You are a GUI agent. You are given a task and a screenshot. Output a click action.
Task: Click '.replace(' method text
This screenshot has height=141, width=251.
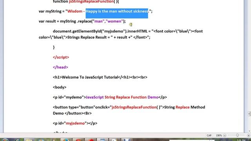click(x=85, y=22)
